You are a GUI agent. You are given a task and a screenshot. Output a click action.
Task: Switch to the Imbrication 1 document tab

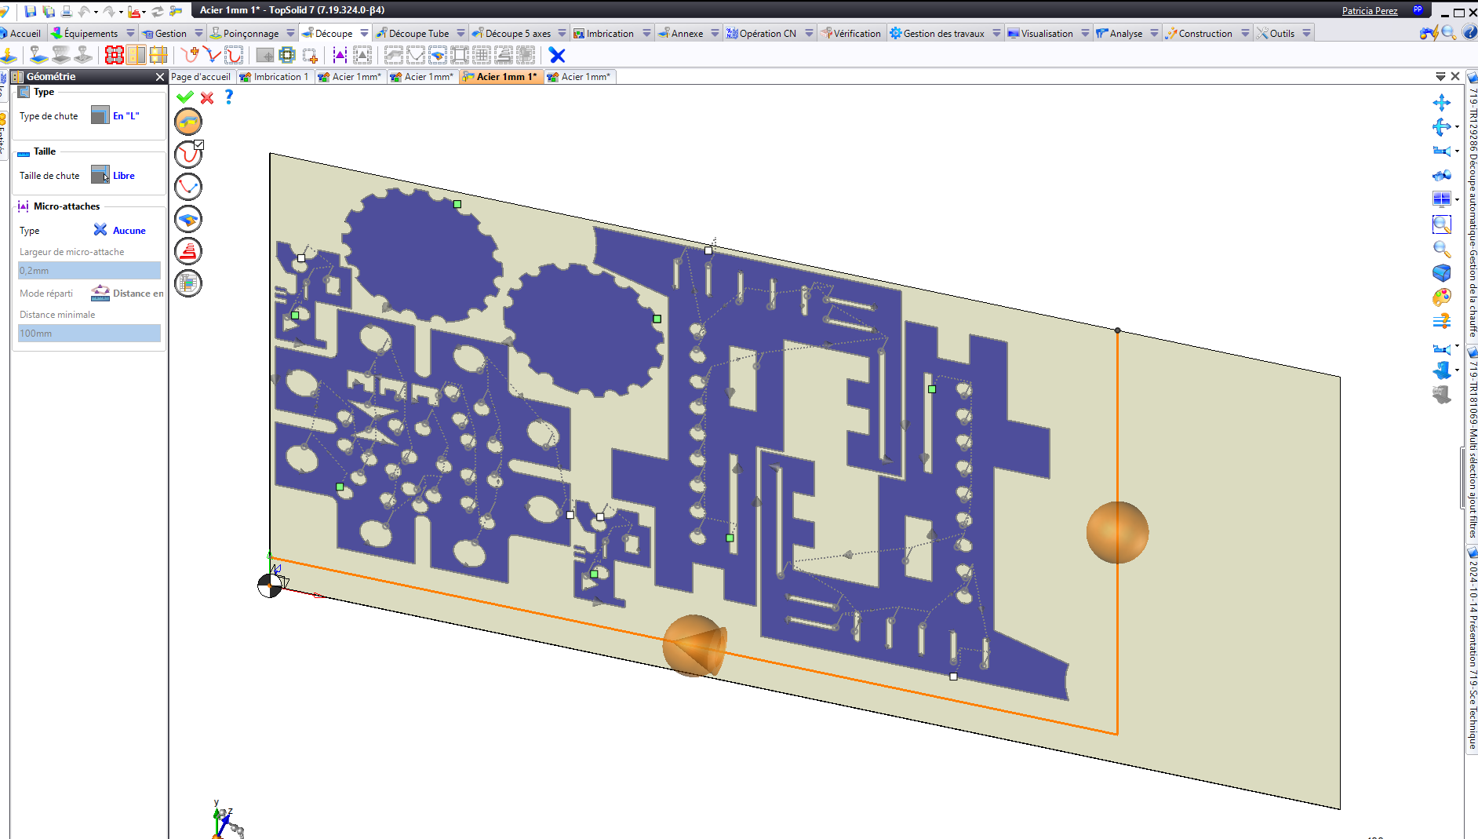(x=275, y=77)
